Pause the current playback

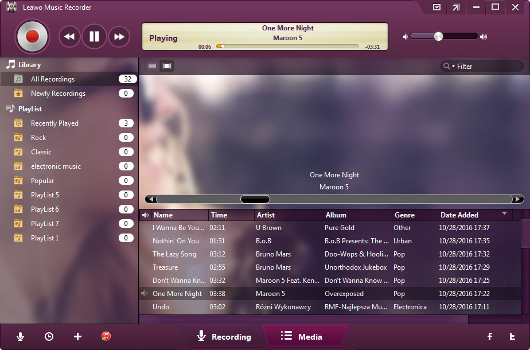94,37
